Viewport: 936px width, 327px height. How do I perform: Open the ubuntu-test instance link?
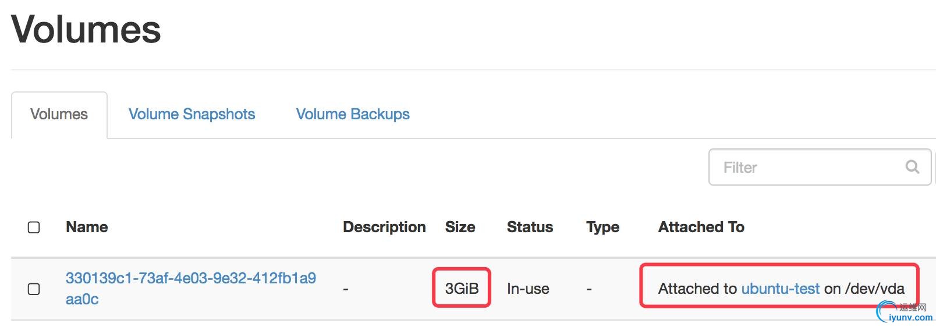pyautogui.click(x=780, y=289)
